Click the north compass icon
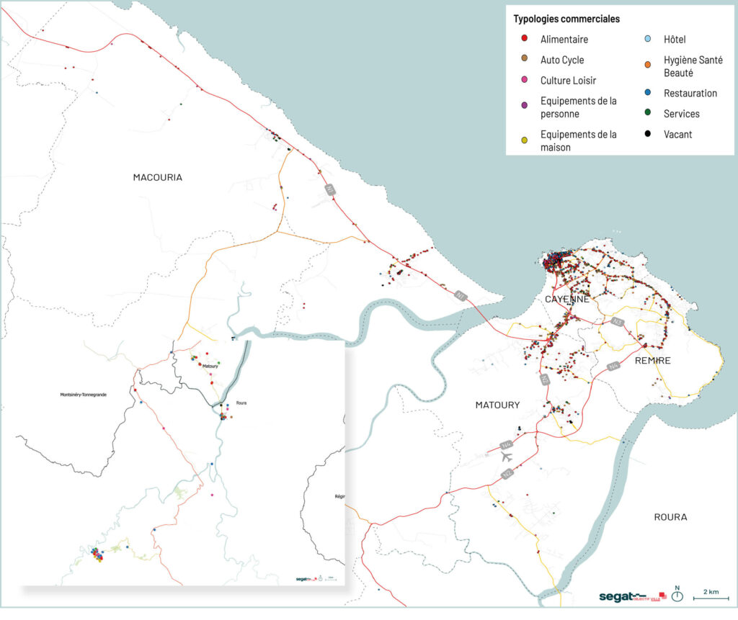The height and width of the screenshot is (620, 738). click(677, 595)
